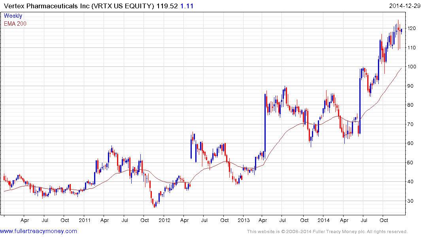Click the 2011 year label on time axis

85,220
